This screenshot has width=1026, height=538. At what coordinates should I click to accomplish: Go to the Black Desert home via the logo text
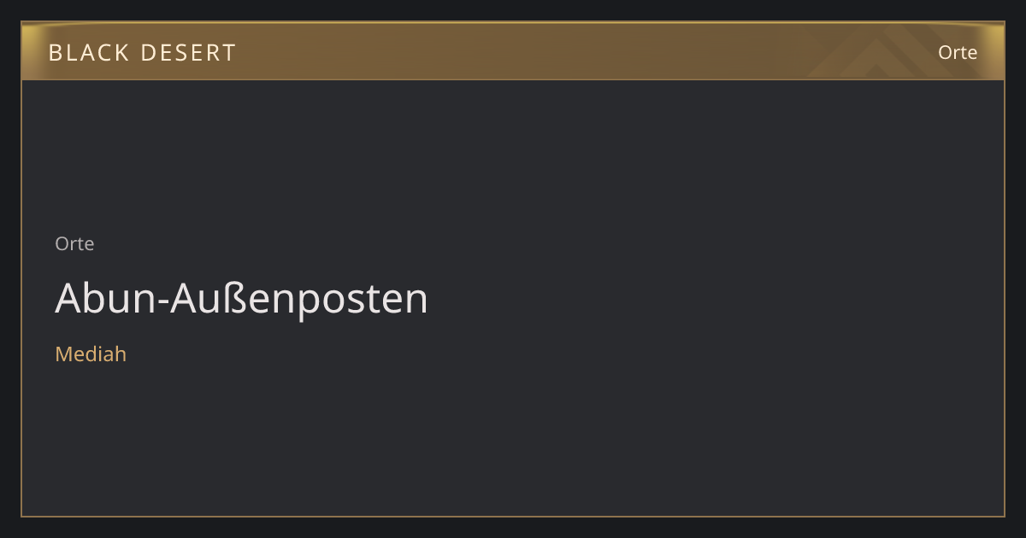click(142, 53)
